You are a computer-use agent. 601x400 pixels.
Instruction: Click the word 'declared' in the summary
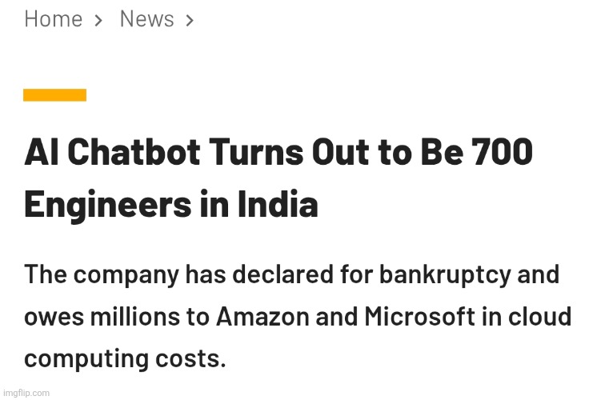(282, 275)
